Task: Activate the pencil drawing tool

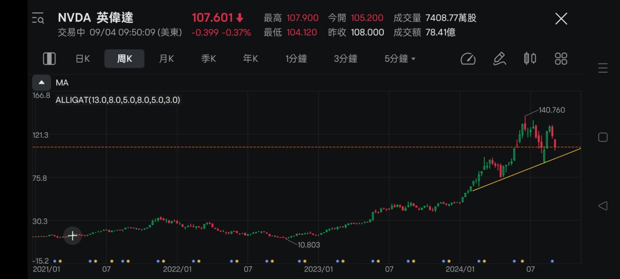Action: coord(499,59)
